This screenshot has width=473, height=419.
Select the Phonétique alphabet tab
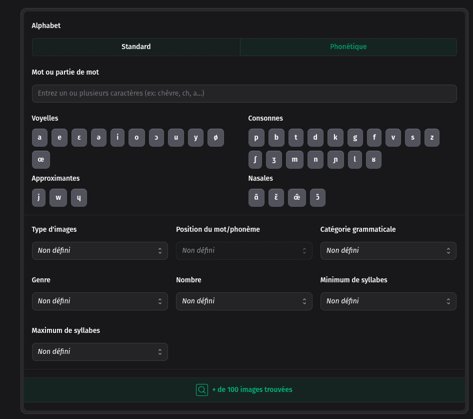pyautogui.click(x=348, y=47)
